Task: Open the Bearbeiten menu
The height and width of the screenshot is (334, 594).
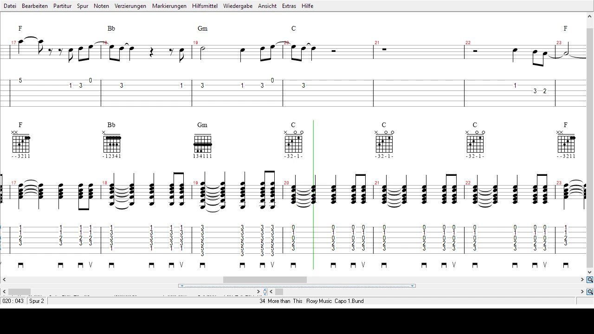Action: 35,6
